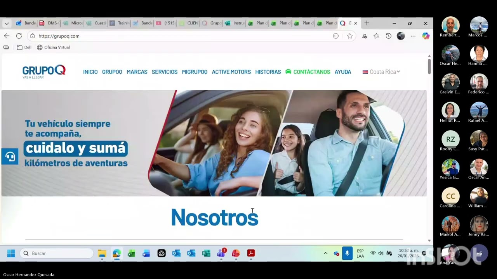The width and height of the screenshot is (497, 279).
Task: Switch to the Instru tab
Action: coord(235,23)
